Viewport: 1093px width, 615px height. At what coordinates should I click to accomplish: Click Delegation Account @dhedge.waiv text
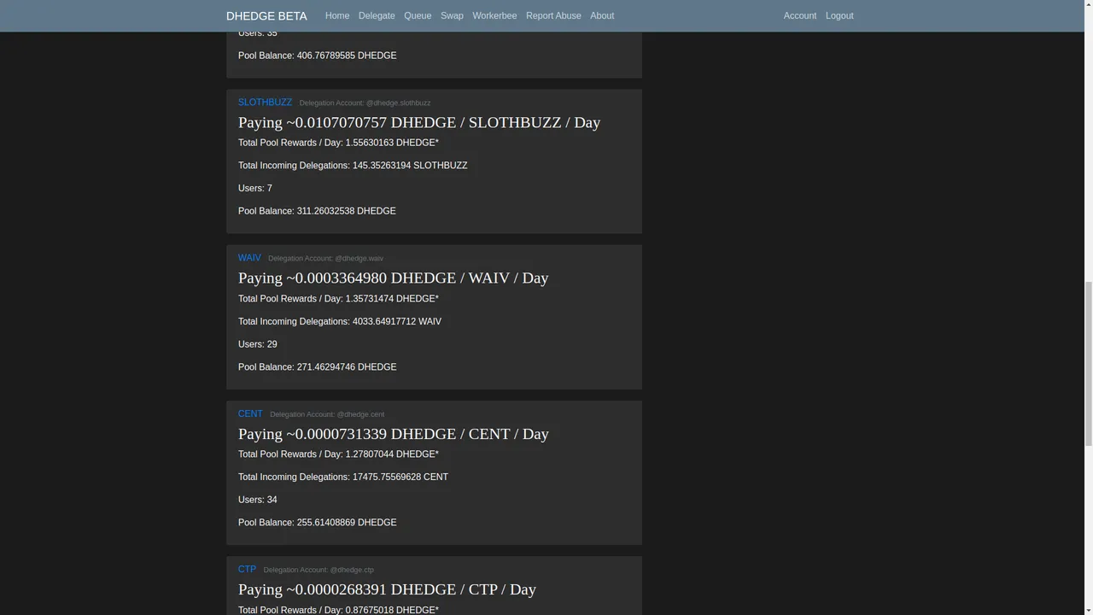tap(325, 259)
